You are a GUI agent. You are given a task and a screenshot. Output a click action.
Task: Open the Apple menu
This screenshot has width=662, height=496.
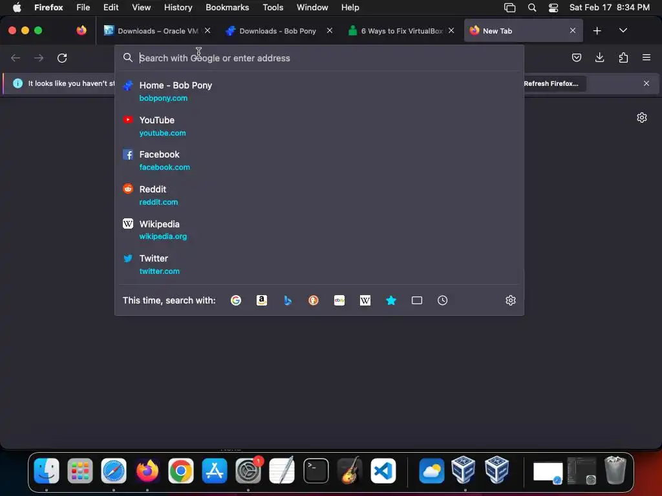[17, 7]
